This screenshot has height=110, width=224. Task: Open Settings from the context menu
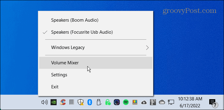(96, 75)
